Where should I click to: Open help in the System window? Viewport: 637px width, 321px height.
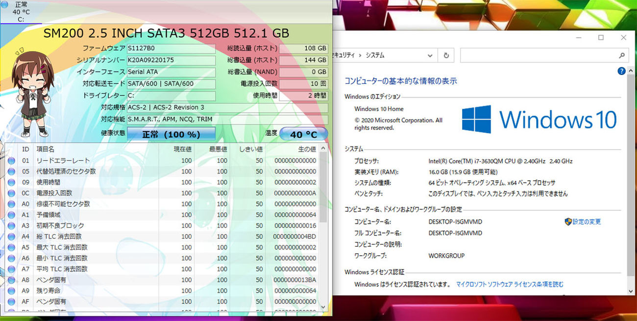tap(621, 71)
